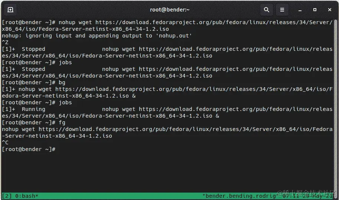Viewport: 339px width, 200px height.
Task: Minimize the root@bender terminal window
Action: coord(300,10)
